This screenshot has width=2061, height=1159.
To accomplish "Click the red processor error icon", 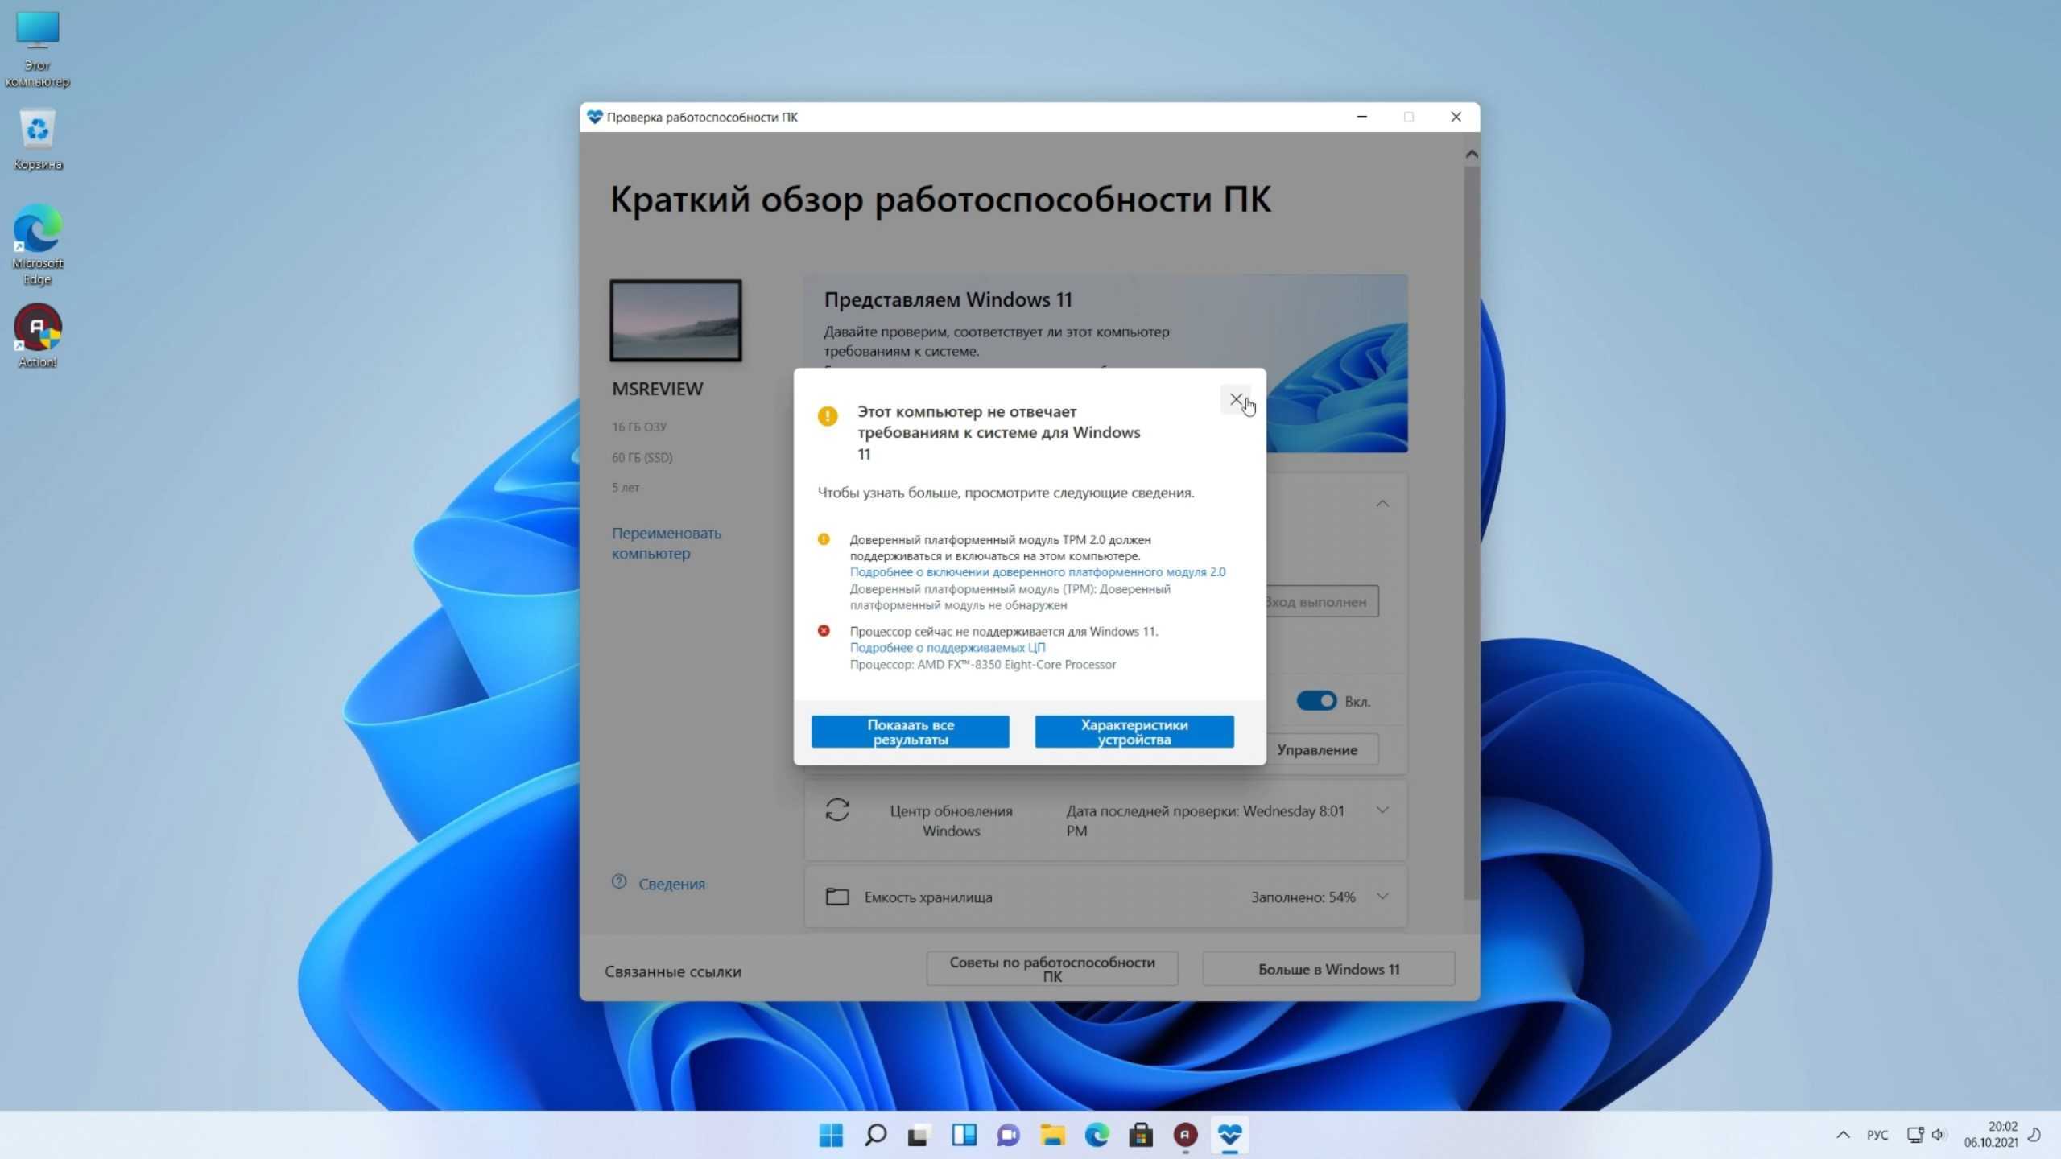I will 824,631.
